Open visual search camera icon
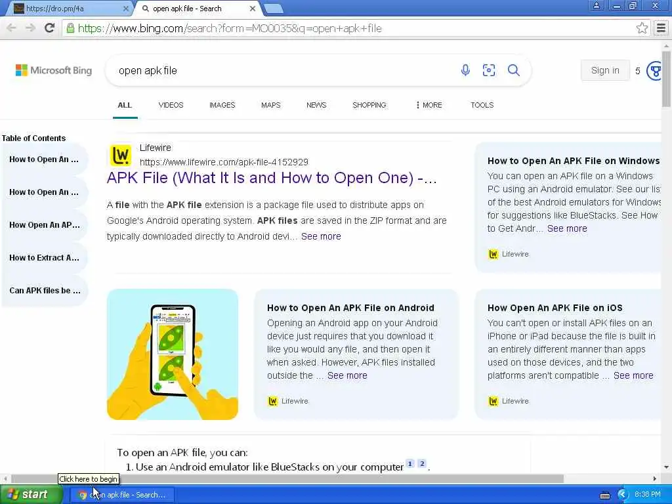 tap(489, 70)
